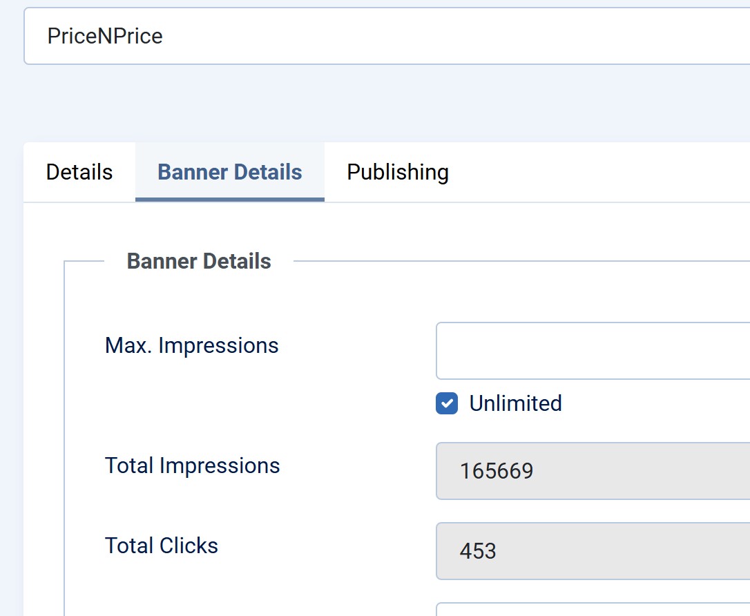Image resolution: width=750 pixels, height=616 pixels.
Task: Uncheck the blue checkmark beside Unlimited
Action: [x=447, y=403]
